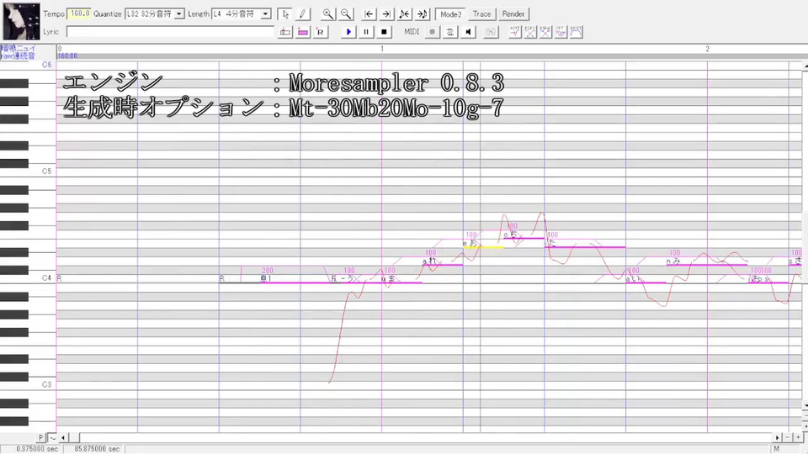
Task: Toggle the MIDI loop arrows icon
Action: (x=449, y=32)
